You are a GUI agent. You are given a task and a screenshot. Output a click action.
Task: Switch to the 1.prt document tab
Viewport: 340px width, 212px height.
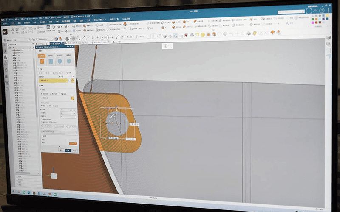click(x=116, y=42)
